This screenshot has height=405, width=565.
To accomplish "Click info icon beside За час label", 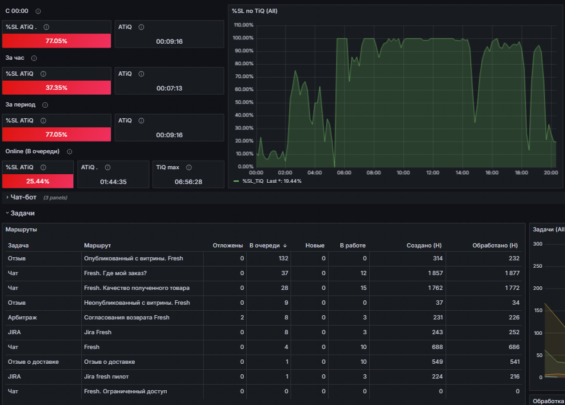I will [x=34, y=58].
